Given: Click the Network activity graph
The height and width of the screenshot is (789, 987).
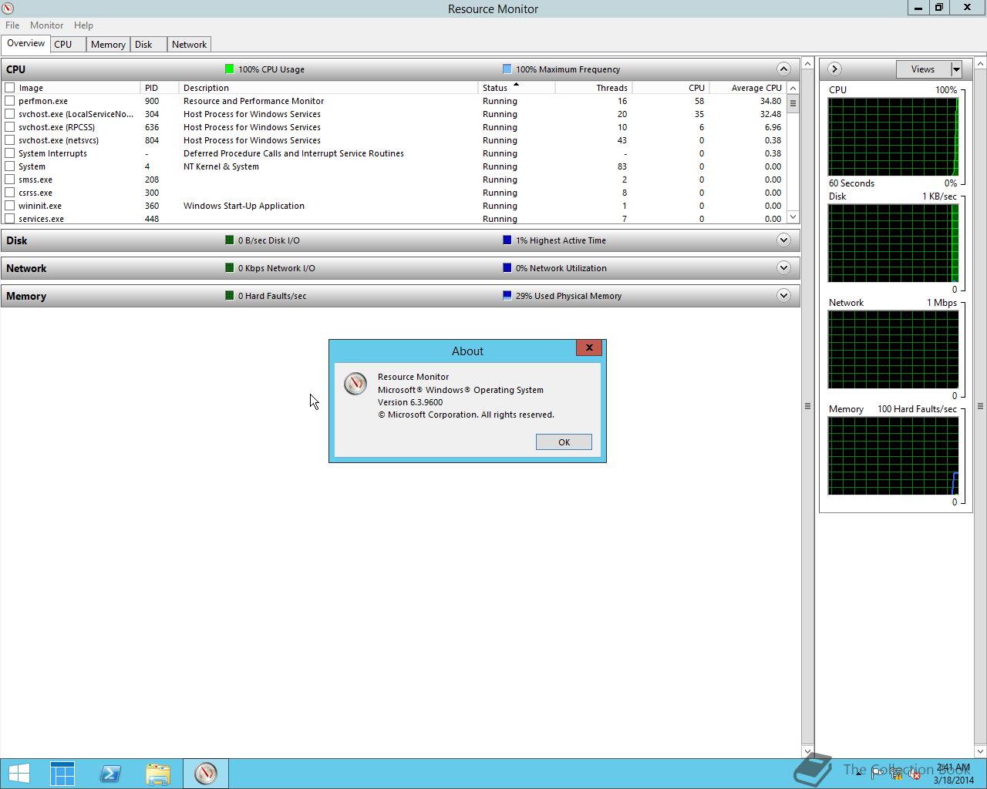Looking at the screenshot, I should (x=893, y=350).
